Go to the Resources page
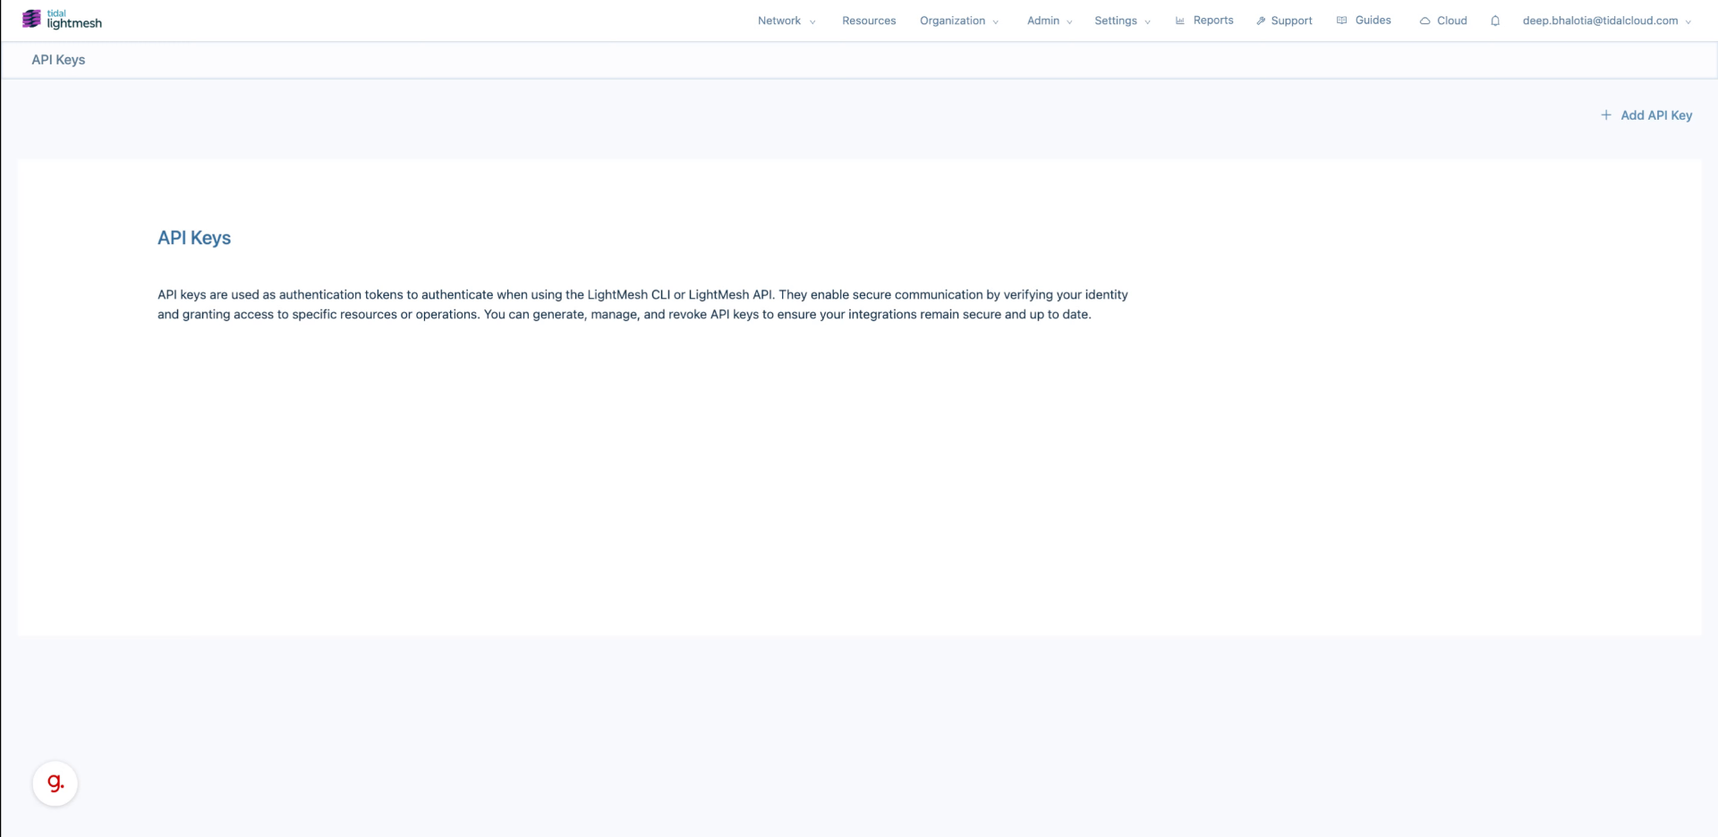This screenshot has height=837, width=1718. [x=868, y=21]
